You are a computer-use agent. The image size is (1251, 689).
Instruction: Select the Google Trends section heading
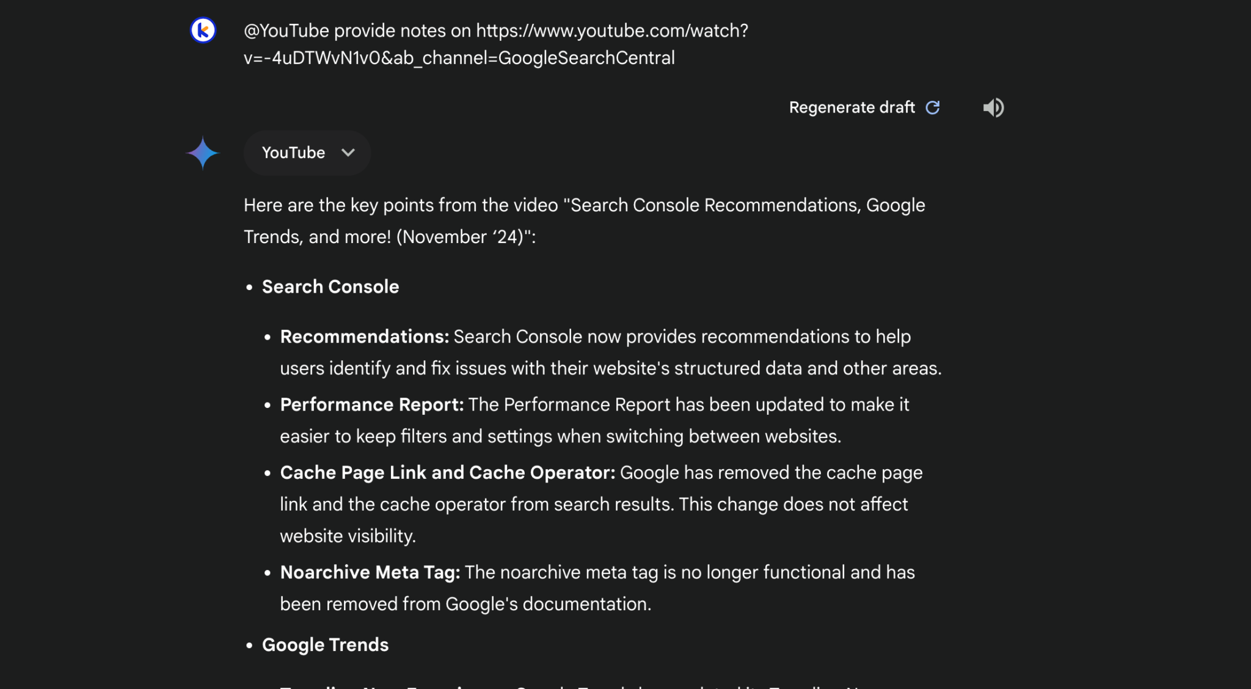pyautogui.click(x=326, y=644)
